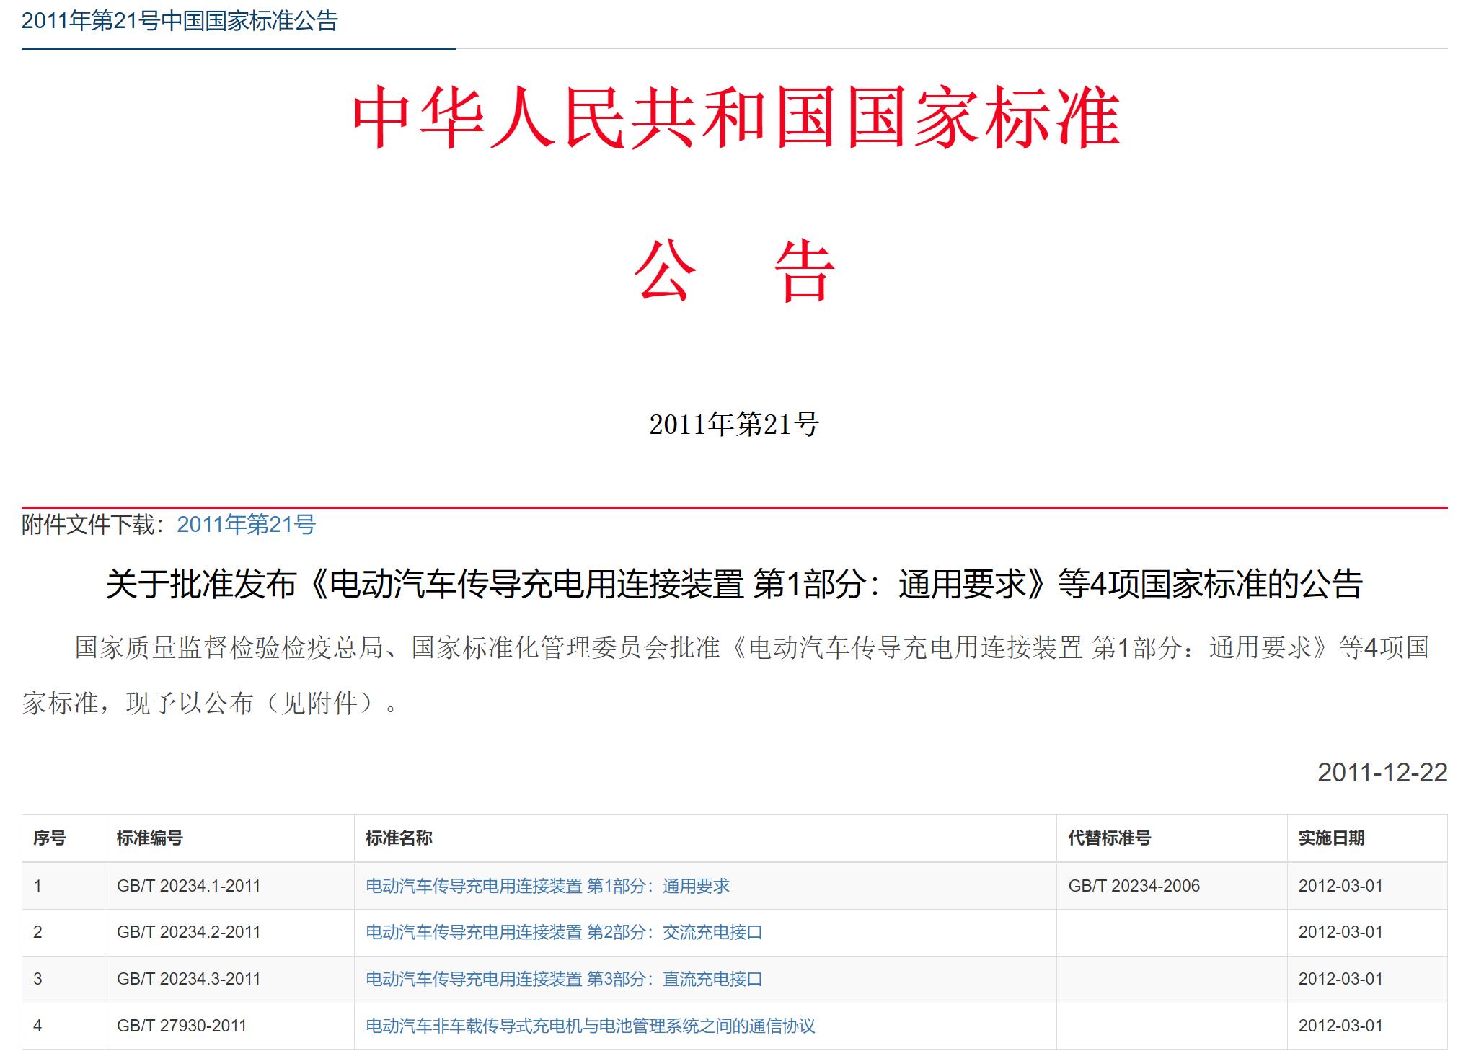Open standard 第3部分：直流充电接口 link
Screen dimensions: 1471x1056
pyautogui.click(x=564, y=979)
